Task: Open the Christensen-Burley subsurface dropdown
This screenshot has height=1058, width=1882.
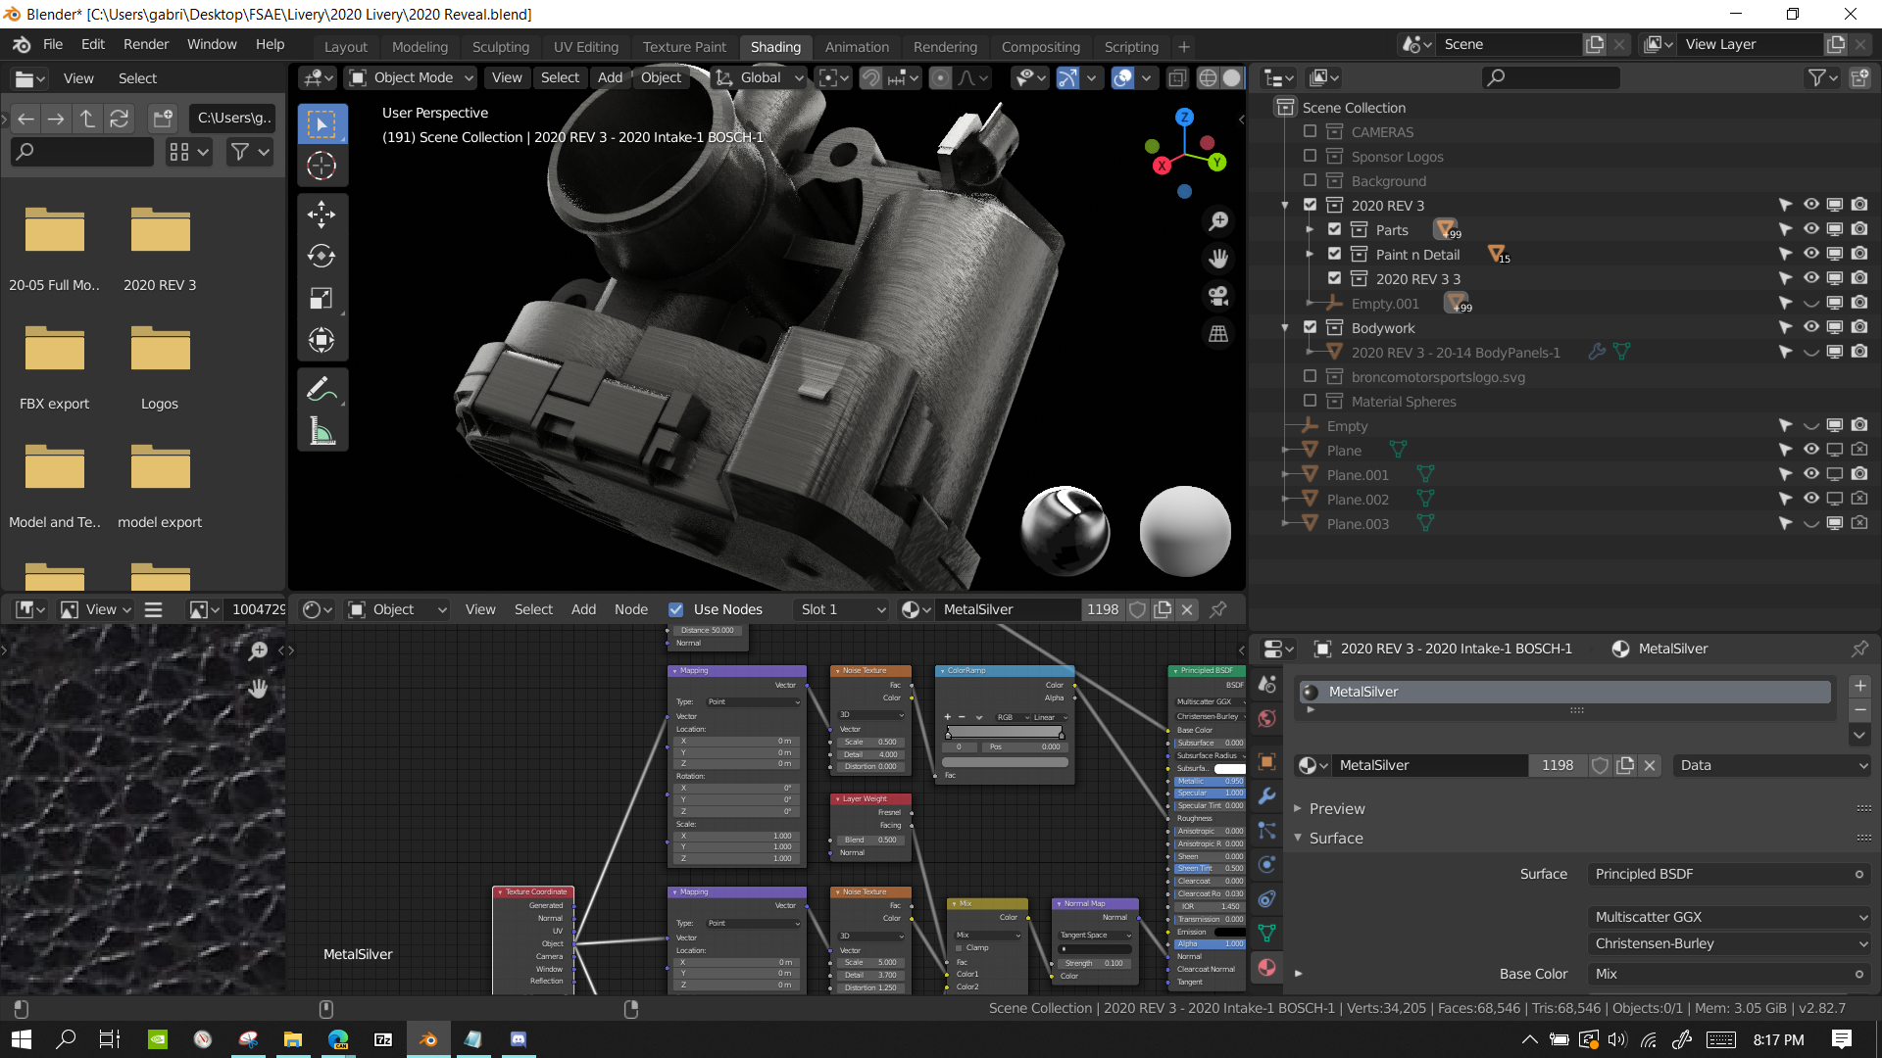Action: point(1729,943)
